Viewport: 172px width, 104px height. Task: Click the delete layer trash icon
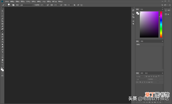[160, 102]
